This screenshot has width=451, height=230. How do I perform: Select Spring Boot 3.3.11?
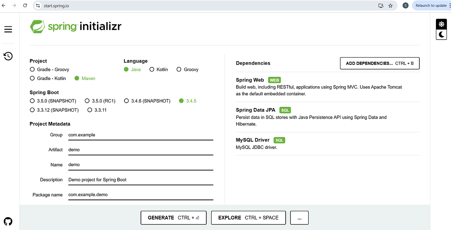[97, 110]
